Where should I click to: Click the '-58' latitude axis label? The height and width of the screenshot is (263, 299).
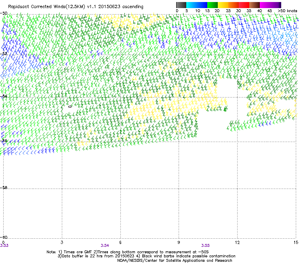coord(4,188)
